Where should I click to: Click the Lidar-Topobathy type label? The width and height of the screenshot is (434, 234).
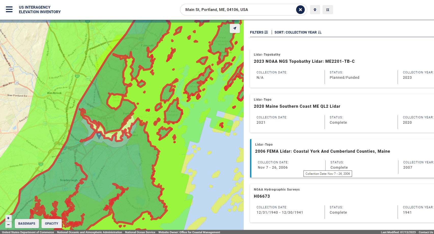click(x=267, y=55)
